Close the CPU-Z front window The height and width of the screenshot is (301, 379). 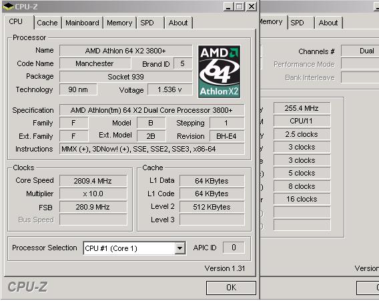click(252, 7)
